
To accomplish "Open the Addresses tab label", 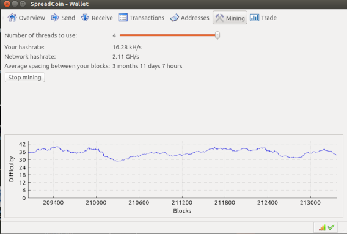I will coord(195,18).
